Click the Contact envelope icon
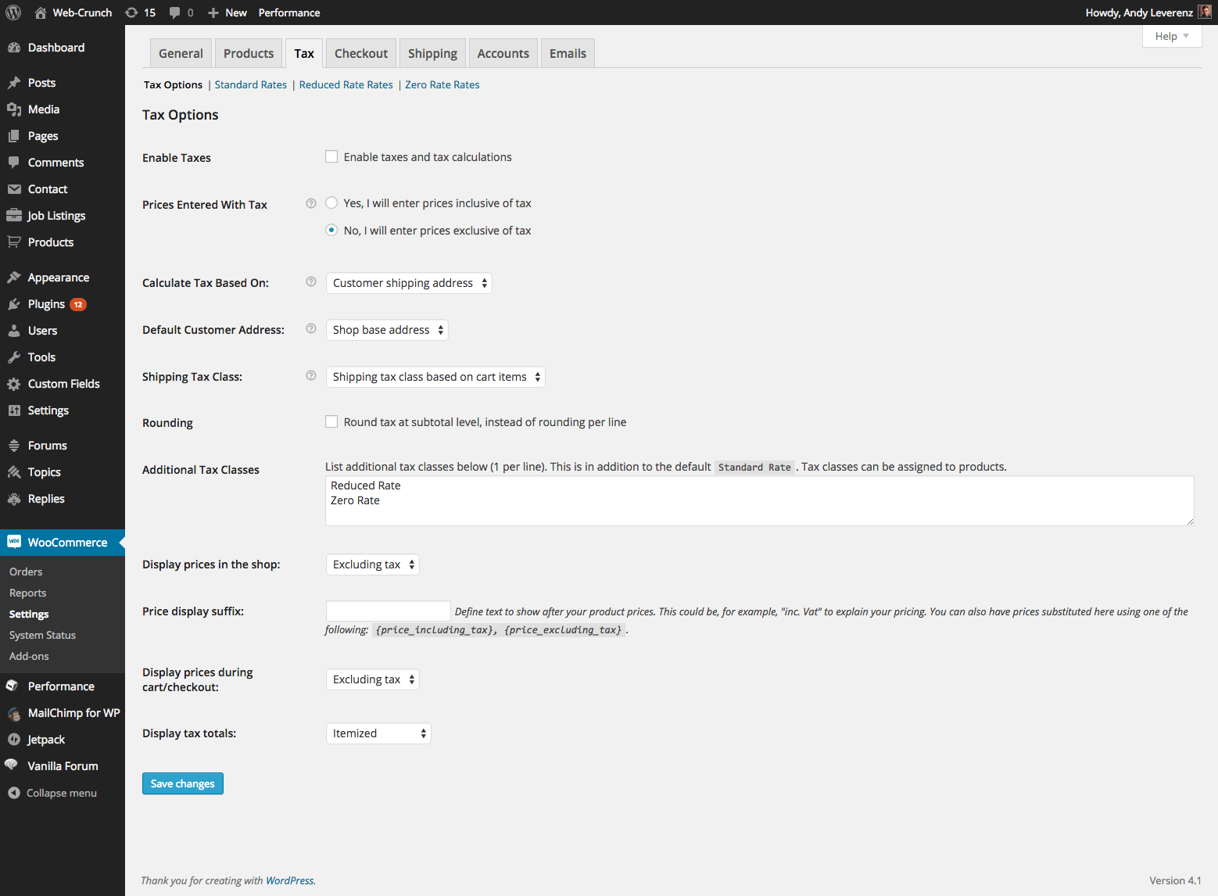Screen dimensions: 1218x896 point(14,189)
